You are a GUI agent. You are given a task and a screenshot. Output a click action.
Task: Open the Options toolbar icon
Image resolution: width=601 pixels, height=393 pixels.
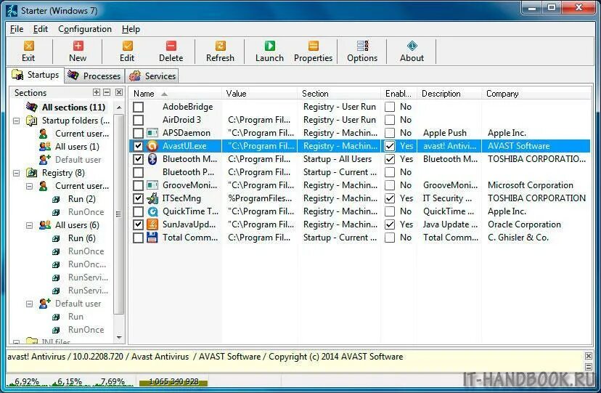362,46
